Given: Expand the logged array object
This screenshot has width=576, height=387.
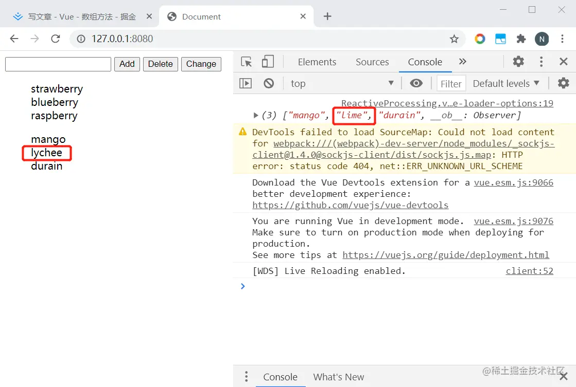Looking at the screenshot, I should pos(256,115).
